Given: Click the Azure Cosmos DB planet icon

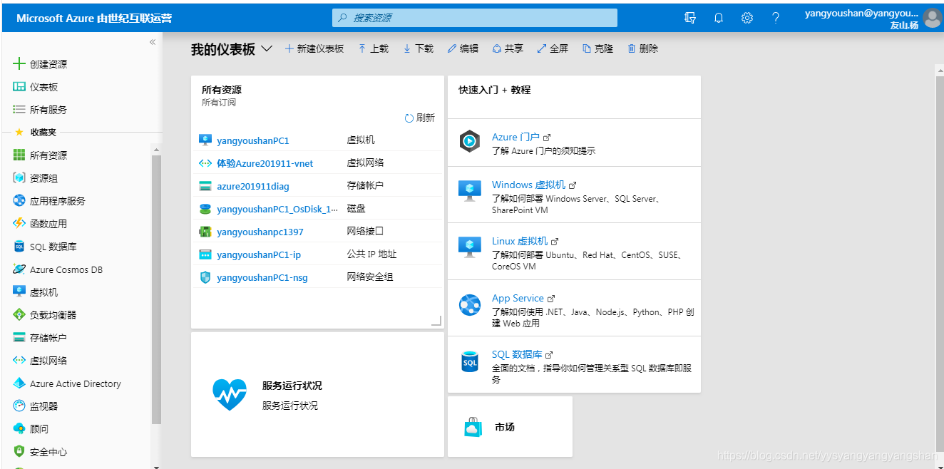Looking at the screenshot, I should (19, 269).
